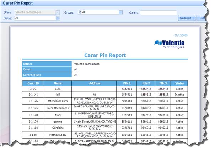Click the Carer Pin Report heading in report
The width and height of the screenshot is (214, 151).
coord(105,55)
